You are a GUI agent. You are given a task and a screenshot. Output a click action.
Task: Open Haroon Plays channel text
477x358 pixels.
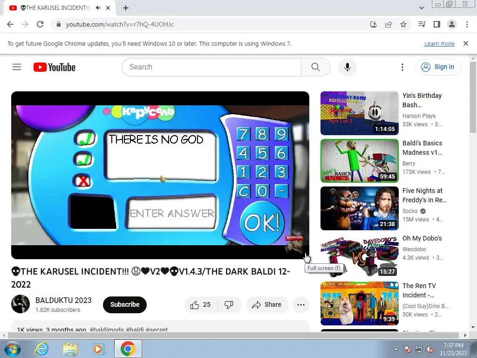point(419,116)
